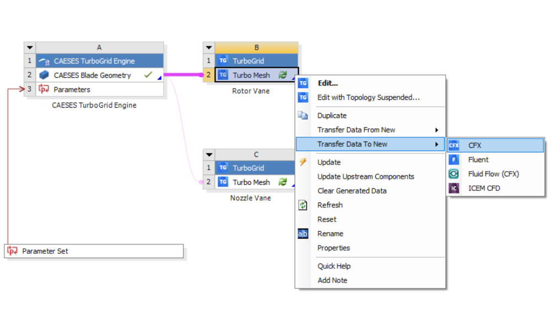Viewport: 551px width, 331px height.
Task: Select Turbo Mesh cell in Nozzle Vane
Action: point(251,182)
